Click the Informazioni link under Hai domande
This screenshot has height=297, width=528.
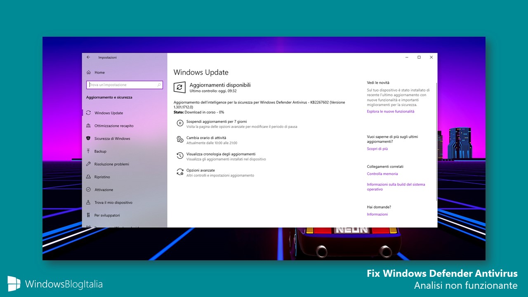(377, 214)
